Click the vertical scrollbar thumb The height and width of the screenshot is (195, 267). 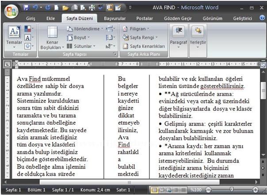point(263,90)
